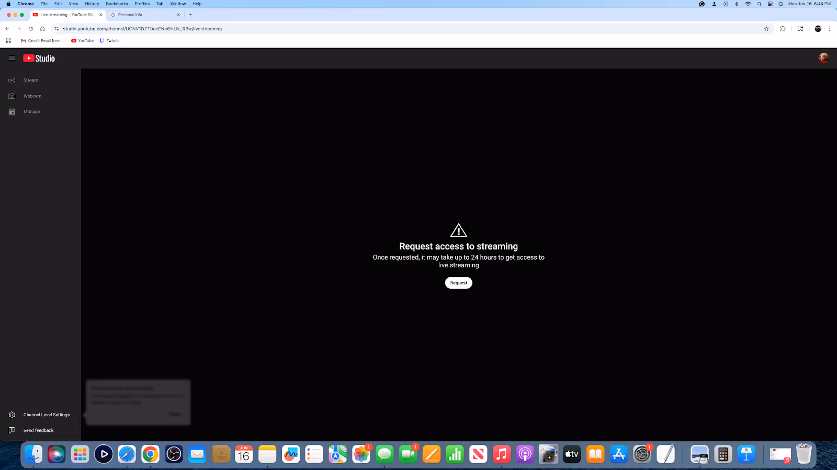Open the Twitch bookmark
This screenshot has width=837, height=470.
click(109, 40)
